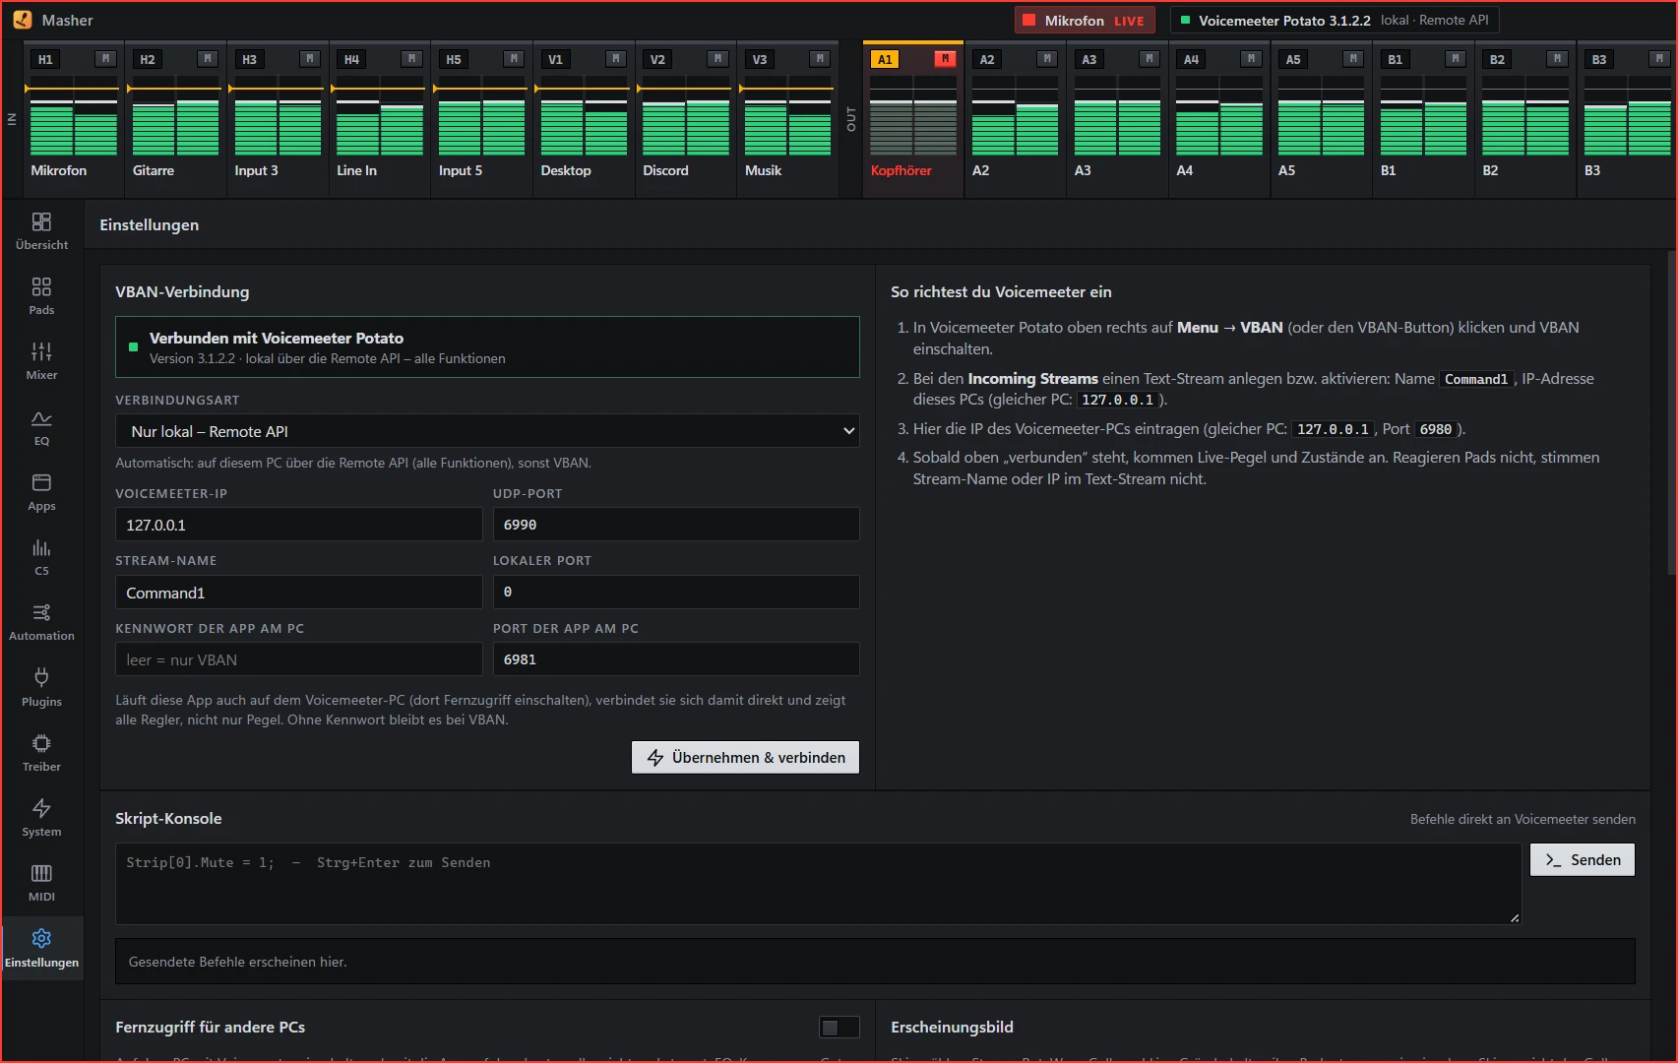Toggle mute M on the H1 Mikrofon strip
The image size is (1678, 1063).
coord(105,59)
